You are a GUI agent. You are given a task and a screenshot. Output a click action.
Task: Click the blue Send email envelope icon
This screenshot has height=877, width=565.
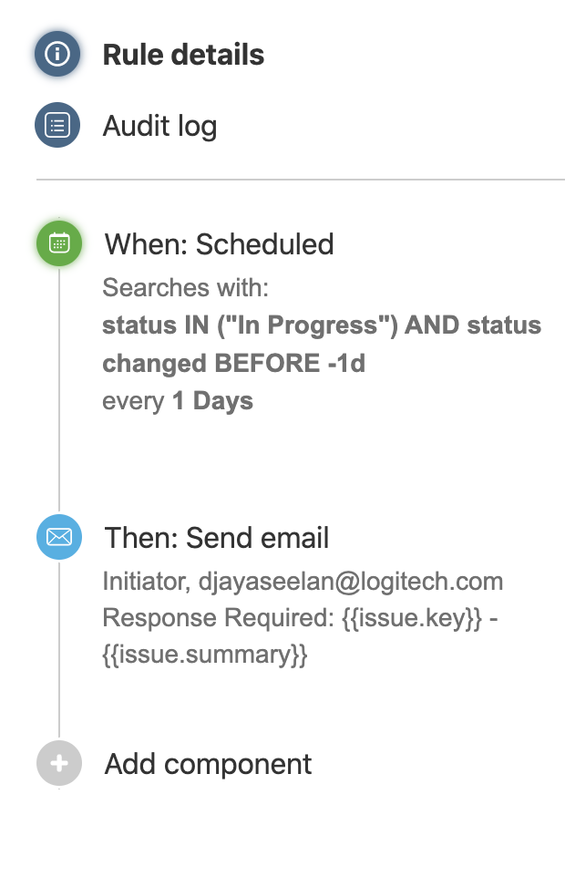click(58, 538)
